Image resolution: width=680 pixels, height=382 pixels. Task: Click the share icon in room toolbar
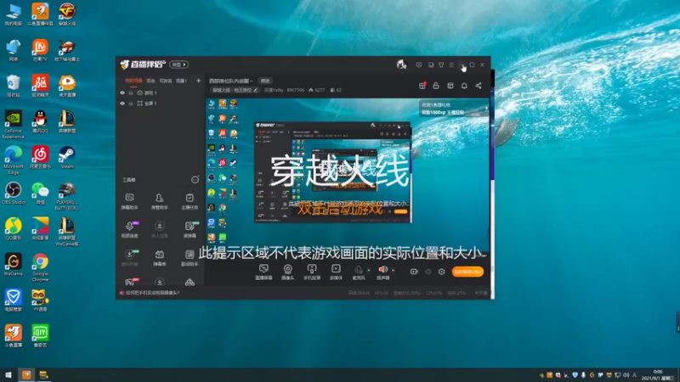pos(479,86)
